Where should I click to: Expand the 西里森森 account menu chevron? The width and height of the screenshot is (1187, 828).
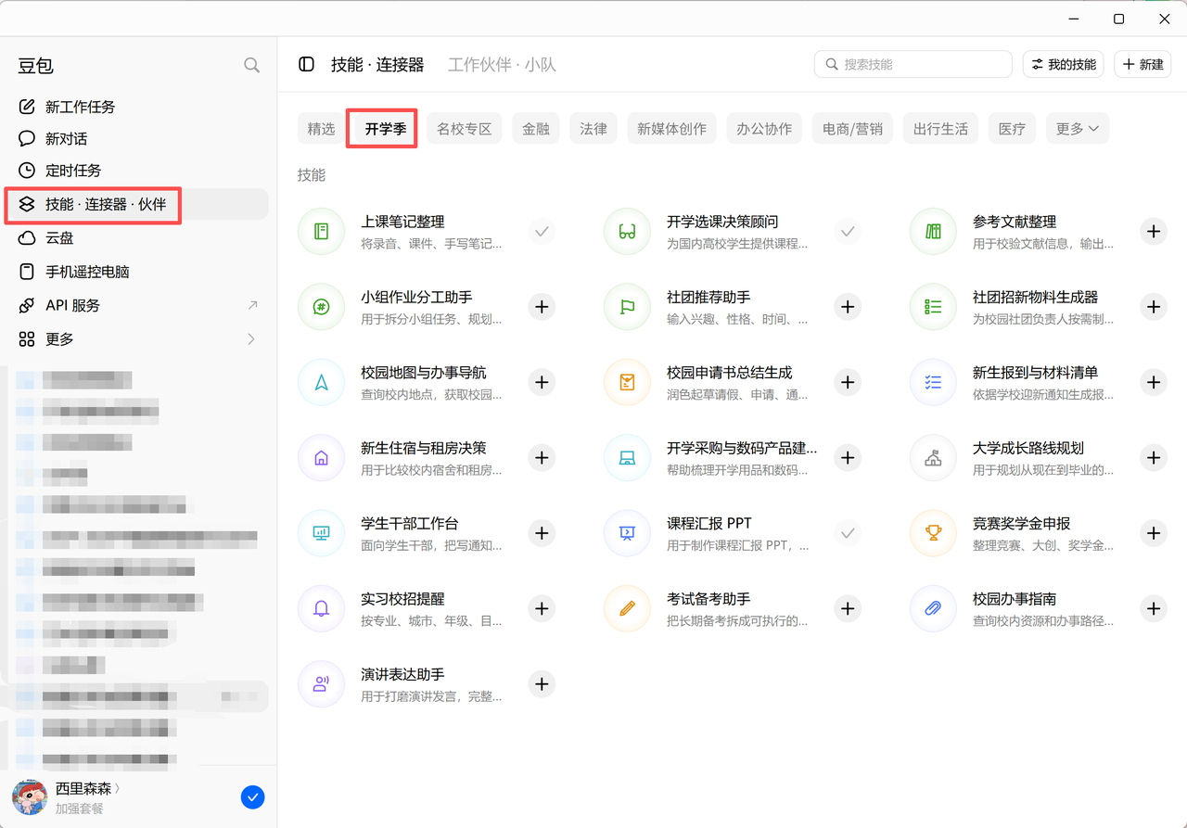(117, 788)
